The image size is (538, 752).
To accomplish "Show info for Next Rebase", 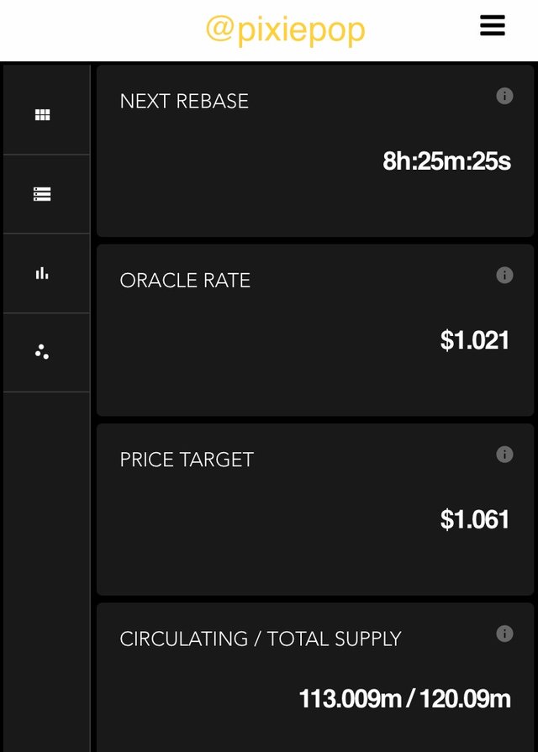I will [504, 96].
